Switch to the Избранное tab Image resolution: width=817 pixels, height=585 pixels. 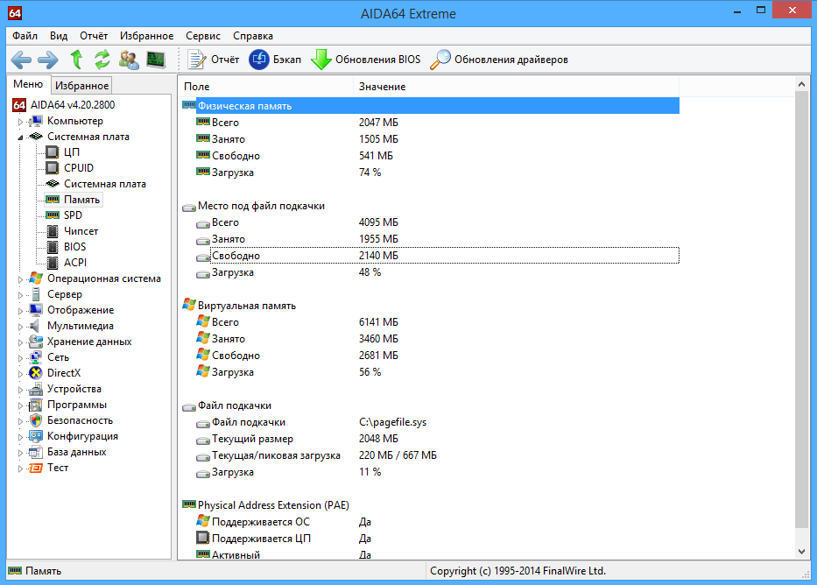[81, 85]
